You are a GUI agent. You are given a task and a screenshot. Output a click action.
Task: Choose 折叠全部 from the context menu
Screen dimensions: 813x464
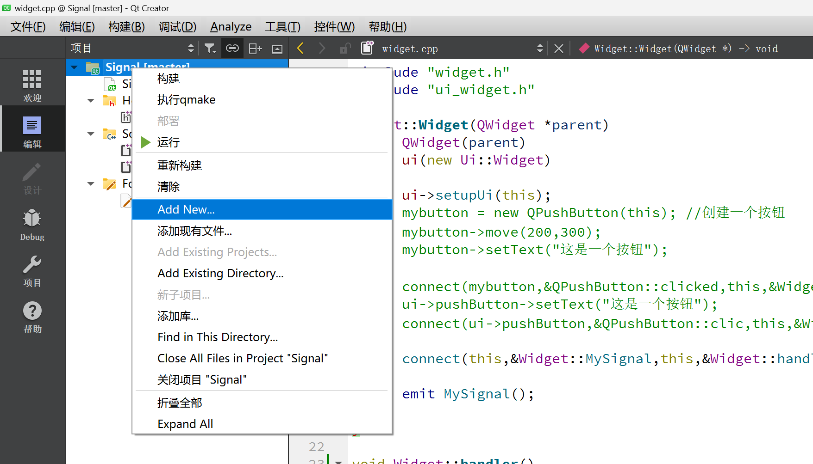262,403
